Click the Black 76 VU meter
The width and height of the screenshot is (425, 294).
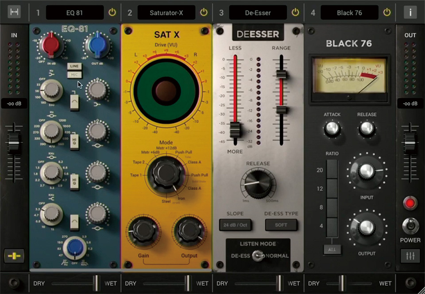pyautogui.click(x=349, y=79)
